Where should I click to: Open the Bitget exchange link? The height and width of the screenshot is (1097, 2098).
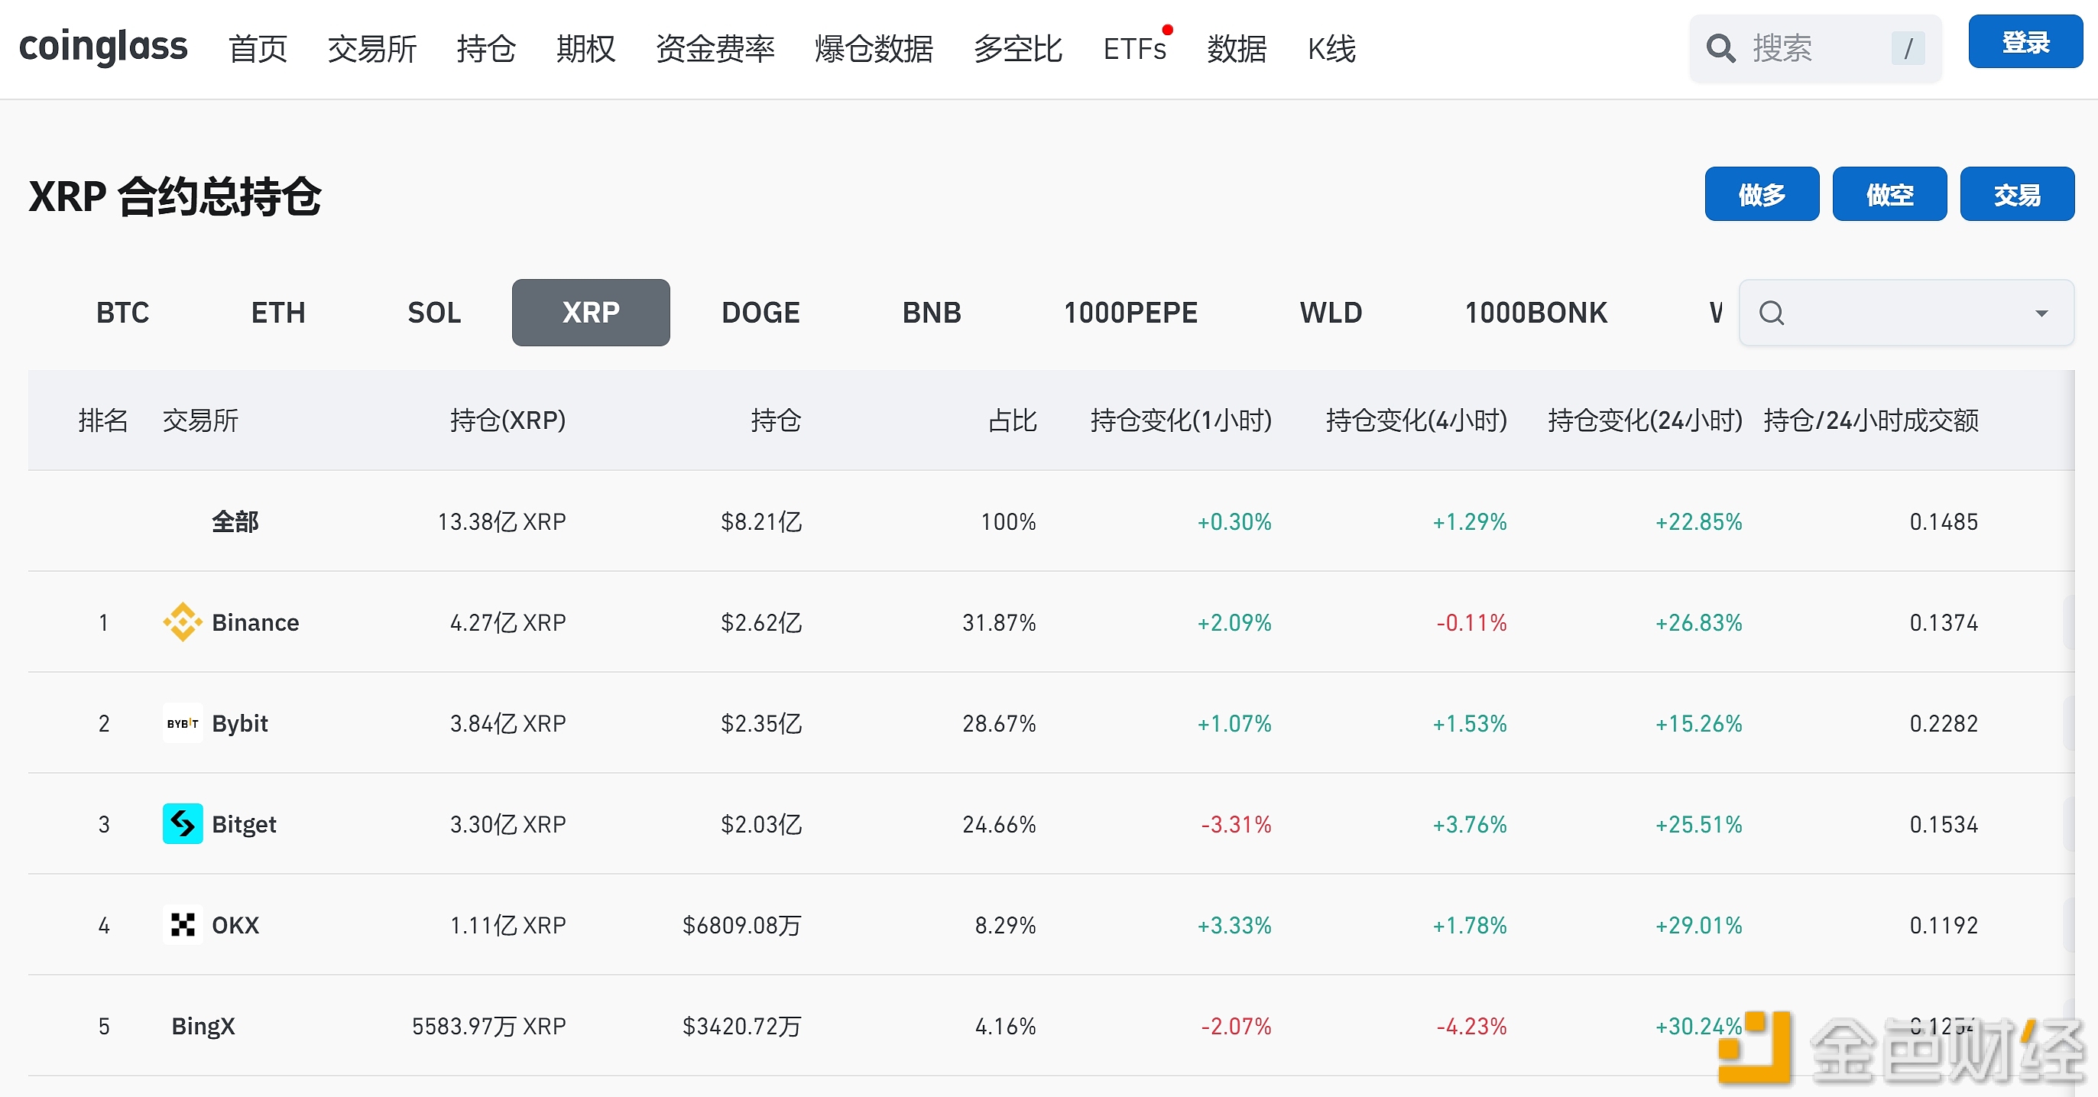point(244,824)
